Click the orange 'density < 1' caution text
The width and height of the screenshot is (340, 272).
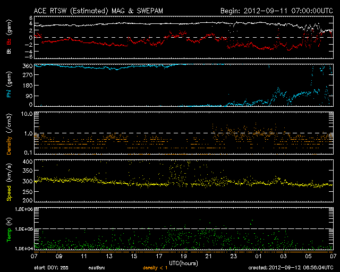tap(155, 268)
